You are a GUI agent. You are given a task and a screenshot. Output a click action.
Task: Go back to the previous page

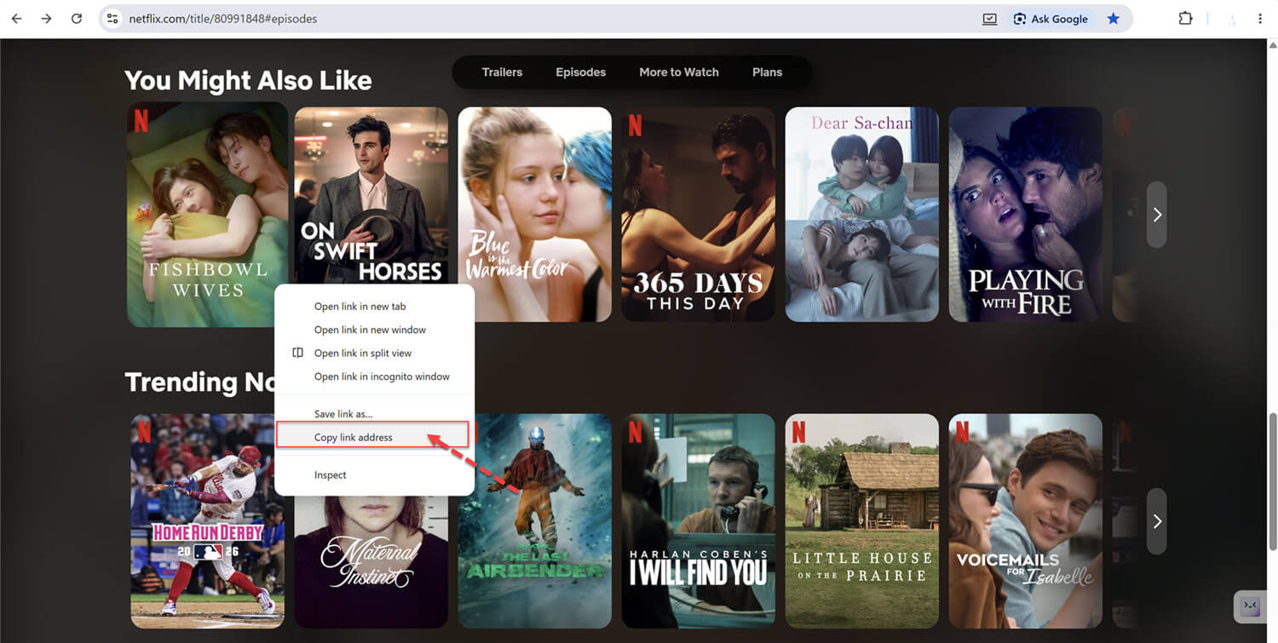click(16, 19)
